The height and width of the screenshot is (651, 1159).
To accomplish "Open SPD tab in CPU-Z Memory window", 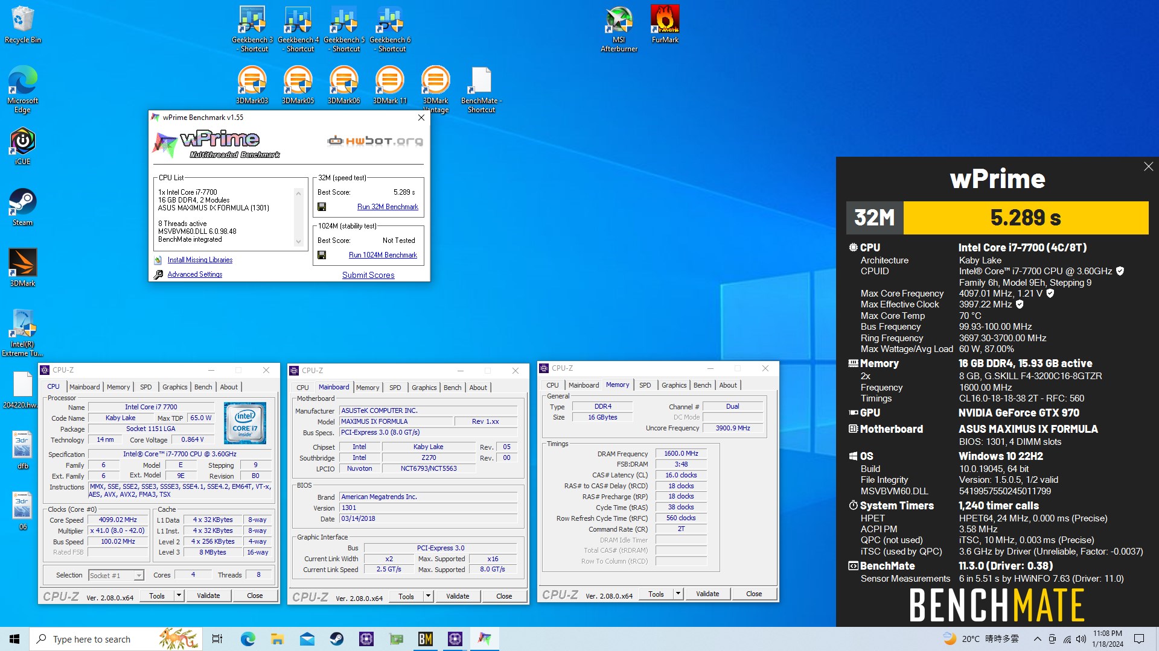I will [645, 385].
